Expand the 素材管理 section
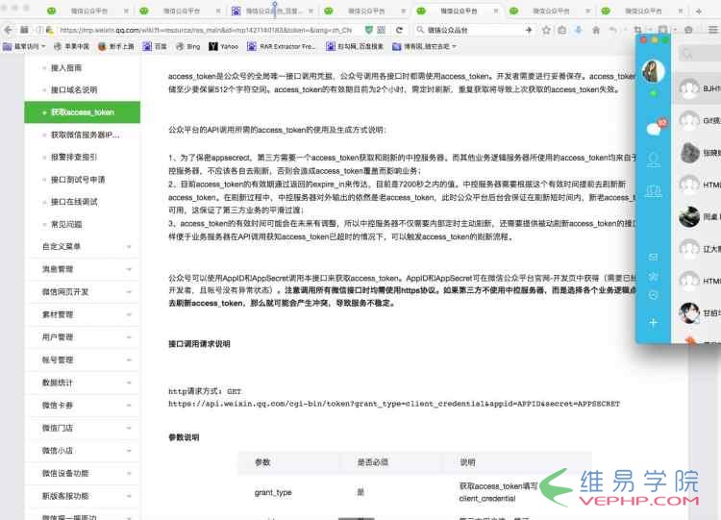 pos(85,314)
